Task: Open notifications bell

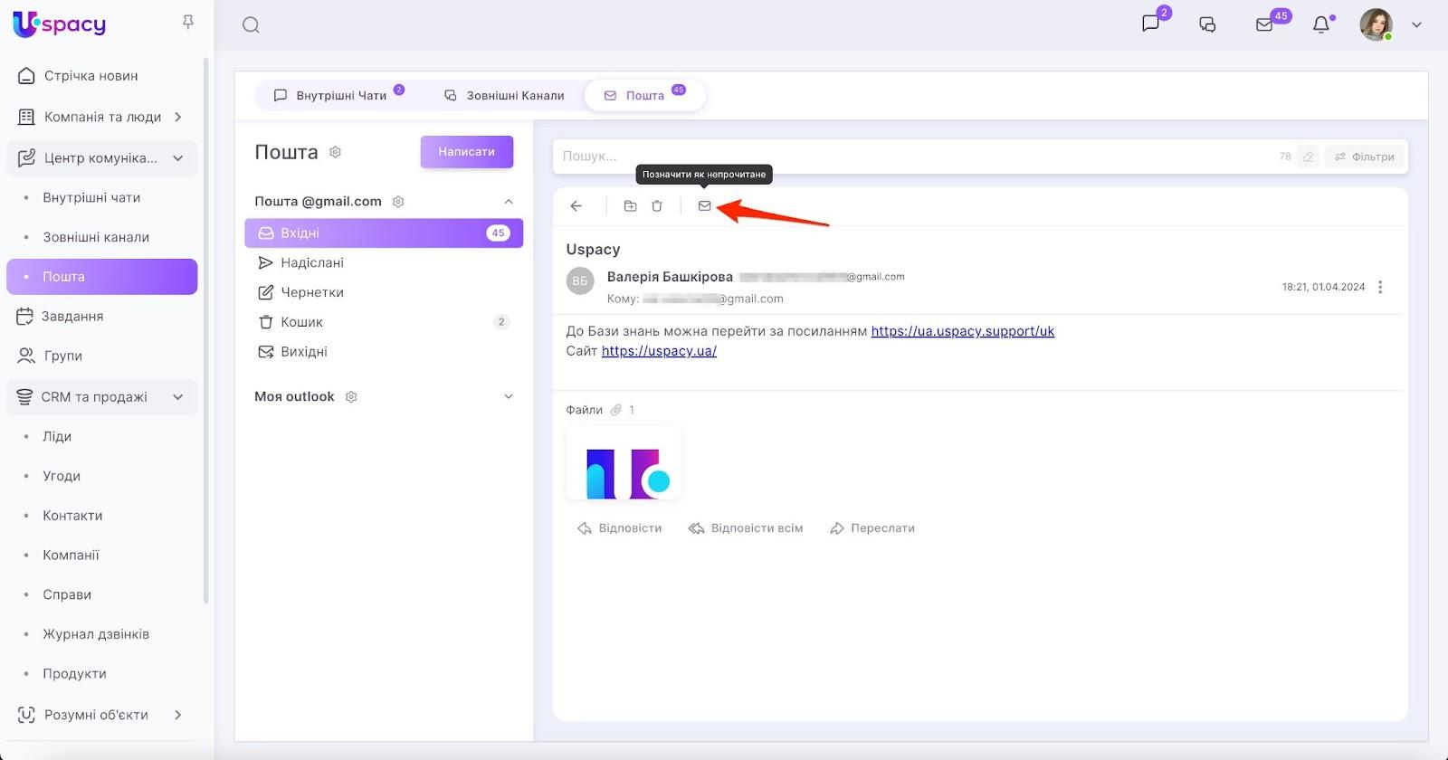Action: point(1321,24)
